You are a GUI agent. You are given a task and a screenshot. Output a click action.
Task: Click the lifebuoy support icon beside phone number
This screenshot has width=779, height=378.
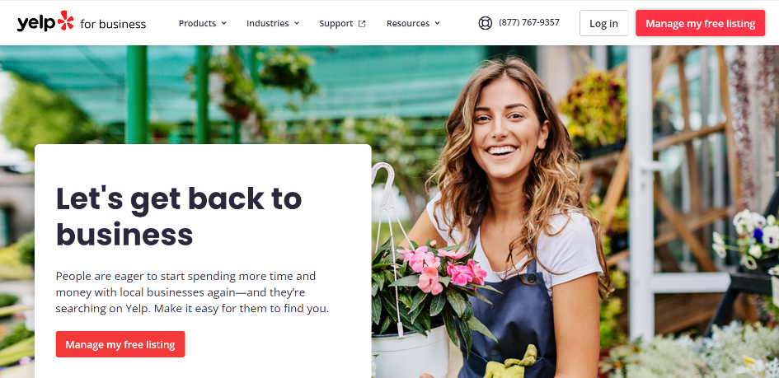click(x=485, y=23)
